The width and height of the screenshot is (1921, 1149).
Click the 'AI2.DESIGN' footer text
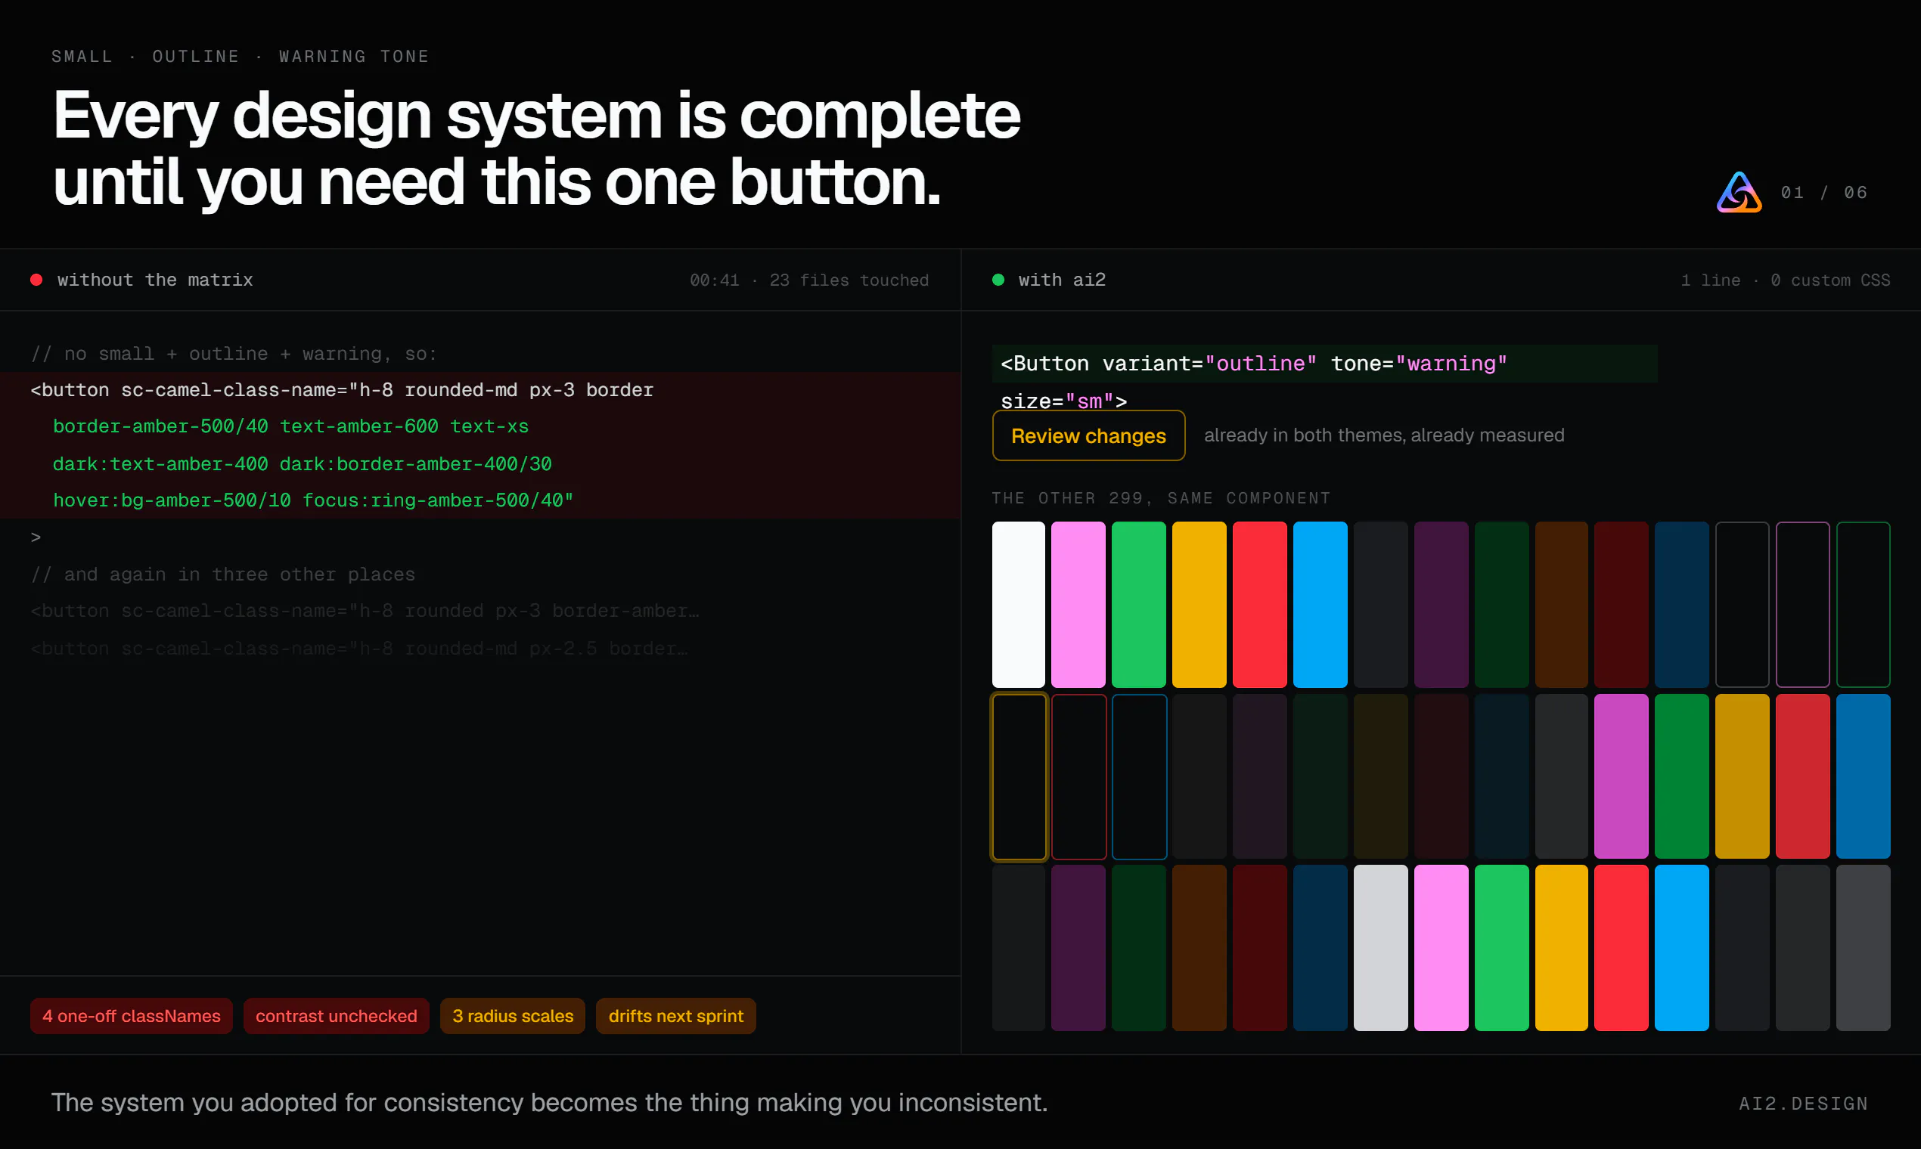tap(1803, 1104)
